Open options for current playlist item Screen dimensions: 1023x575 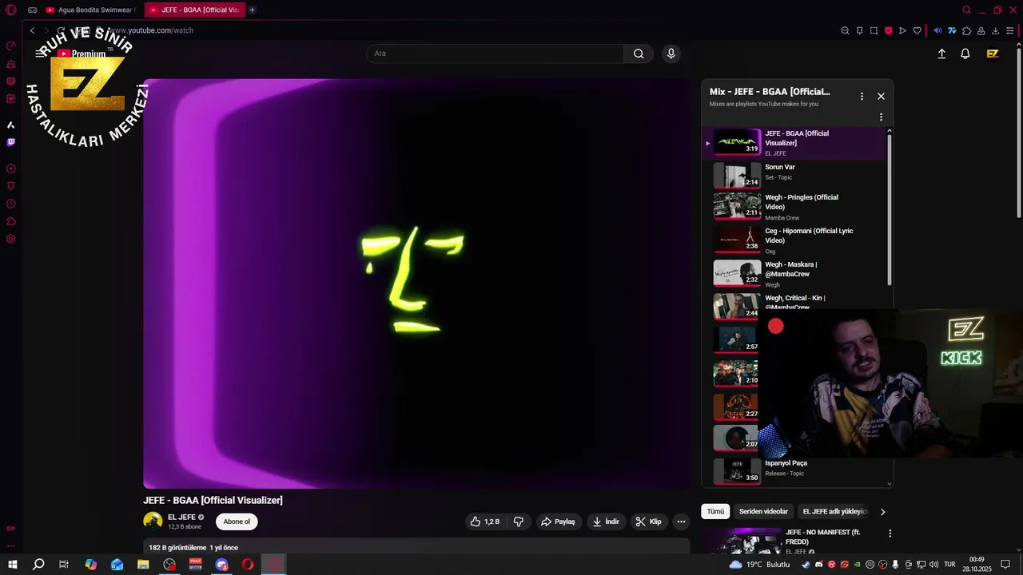click(881, 117)
